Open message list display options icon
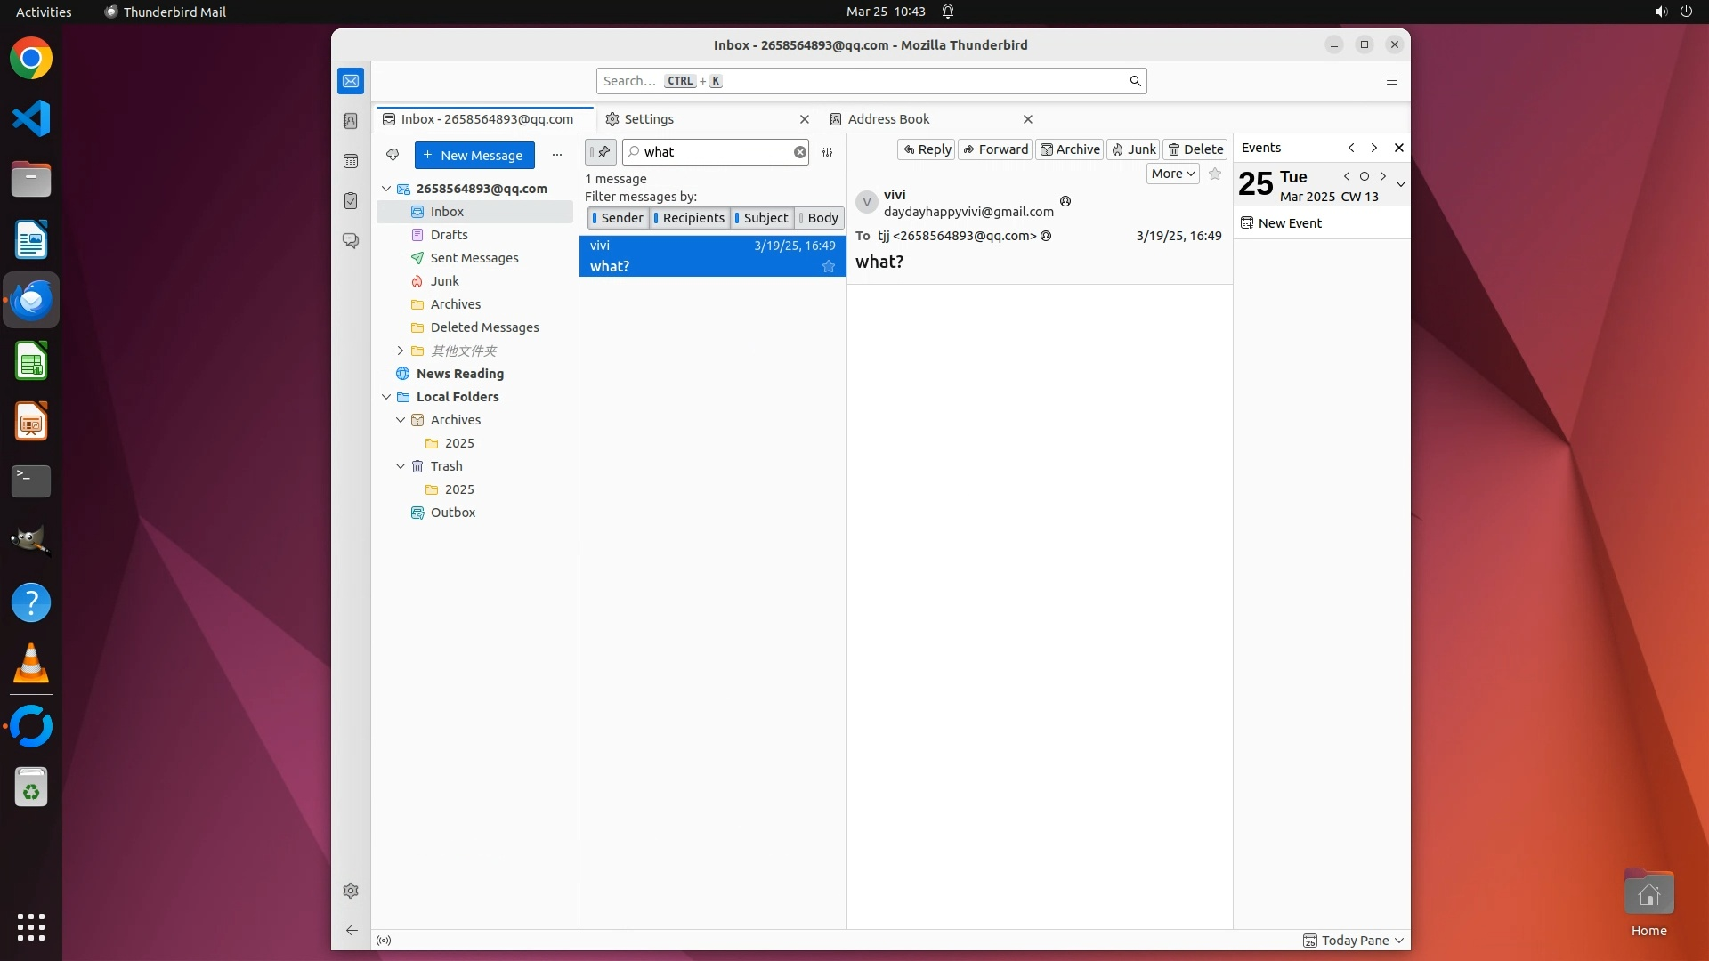 click(x=827, y=152)
